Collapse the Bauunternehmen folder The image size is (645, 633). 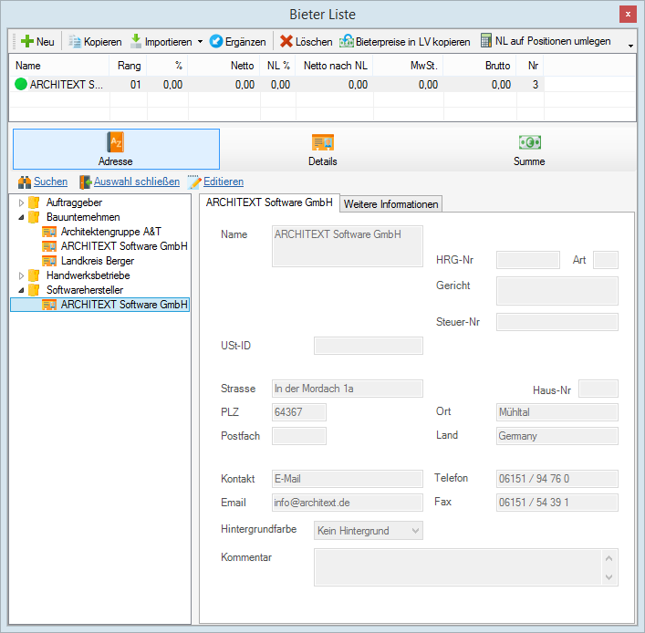pyautogui.click(x=21, y=217)
